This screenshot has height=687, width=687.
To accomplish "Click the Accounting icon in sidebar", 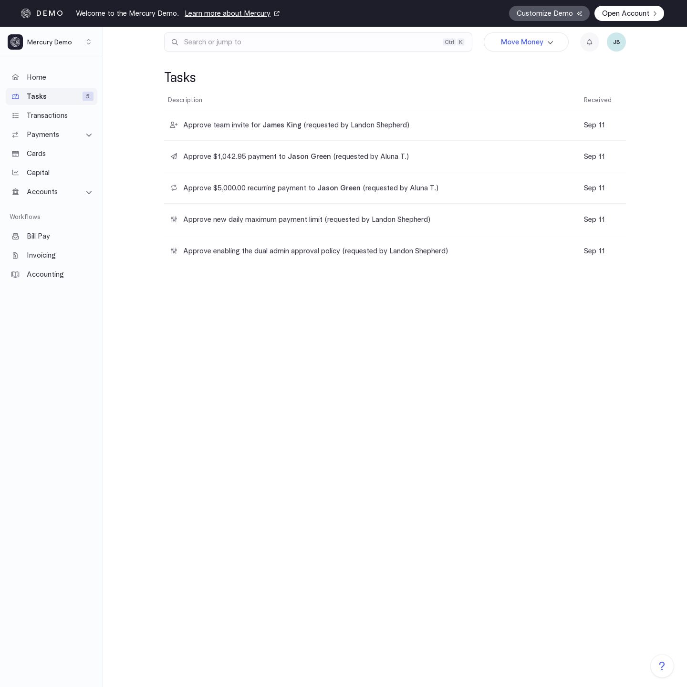I will pos(15,274).
